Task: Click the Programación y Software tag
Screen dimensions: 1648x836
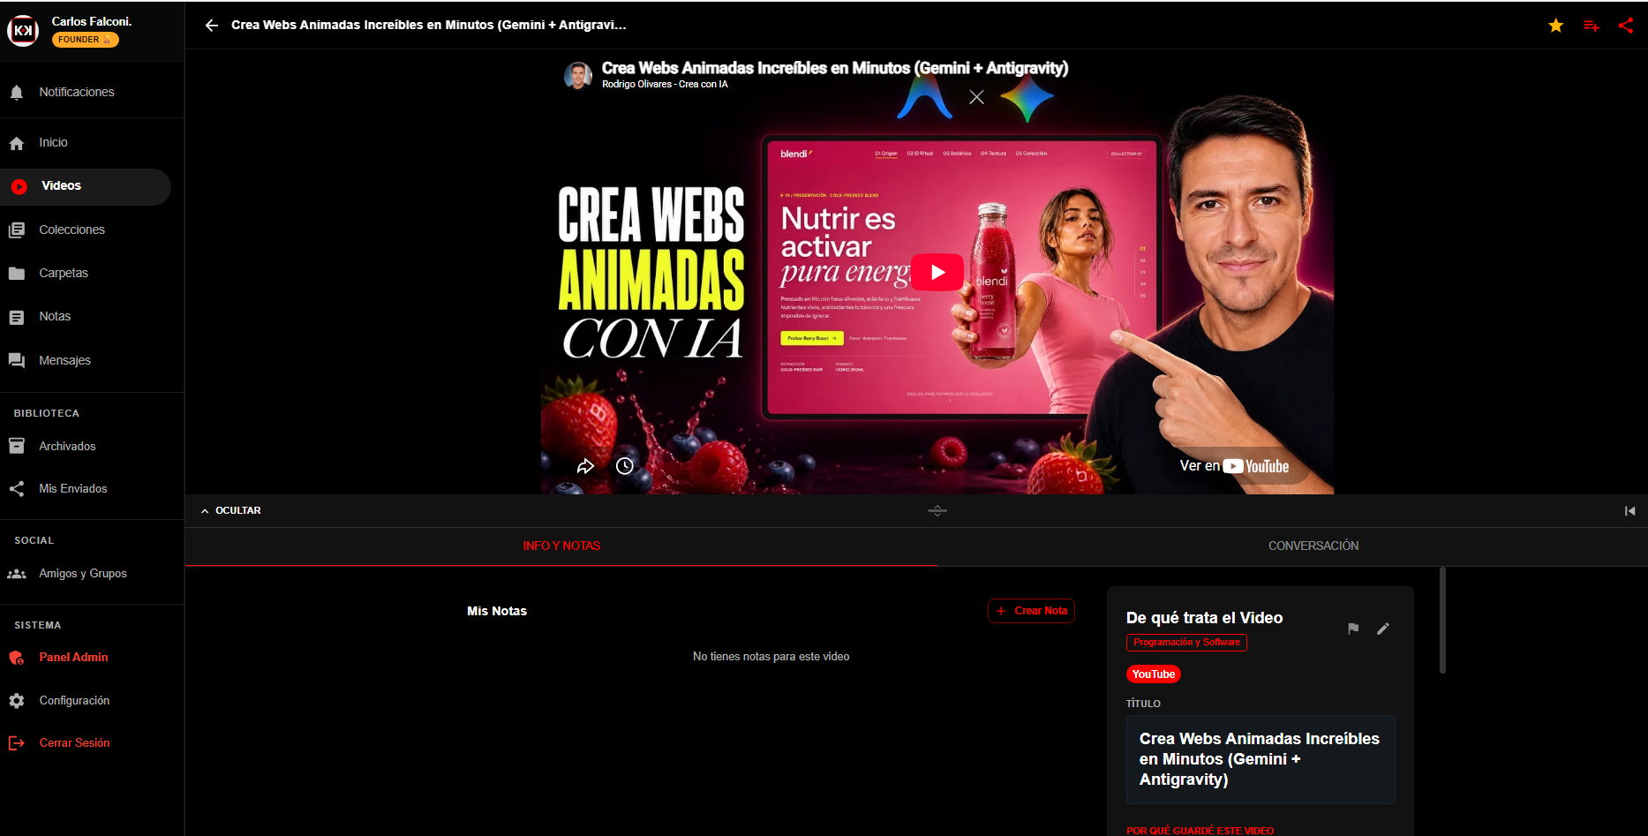Action: (x=1186, y=643)
